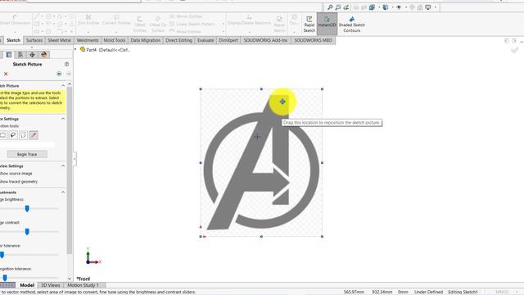This screenshot has width=524, height=295.
Task: Click the move handle on the sketch picture
Action: tap(282, 102)
